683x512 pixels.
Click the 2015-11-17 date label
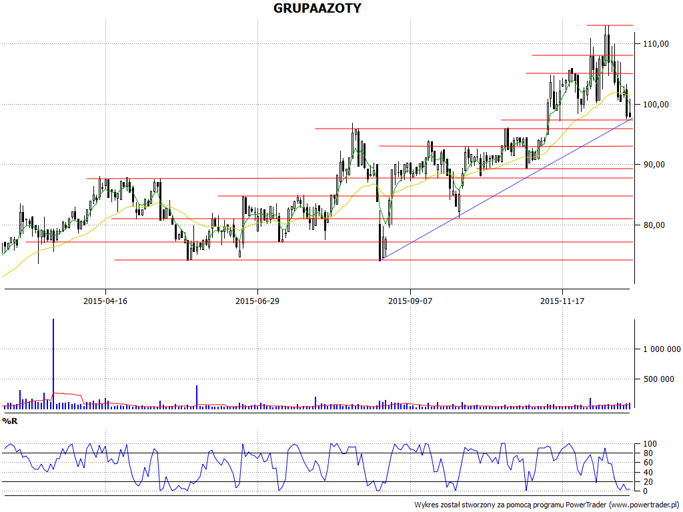[x=562, y=301]
